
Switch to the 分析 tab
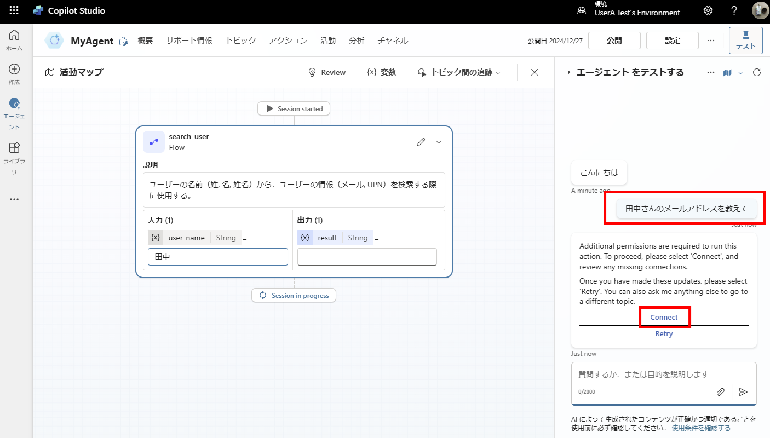[357, 40]
